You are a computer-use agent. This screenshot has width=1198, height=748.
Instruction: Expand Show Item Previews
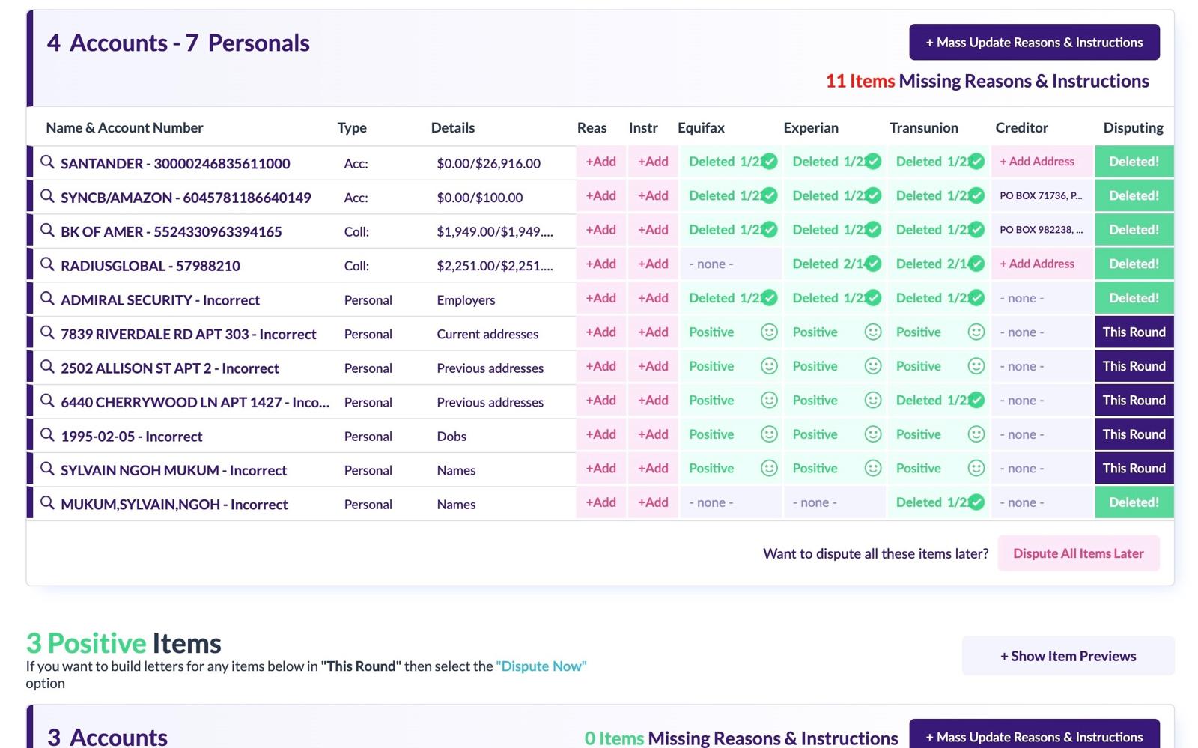point(1068,656)
